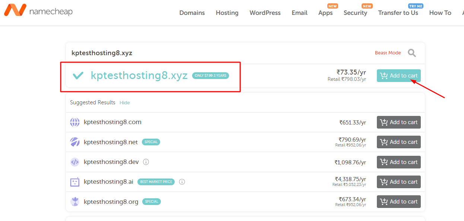Open the Domains menu

(192, 13)
